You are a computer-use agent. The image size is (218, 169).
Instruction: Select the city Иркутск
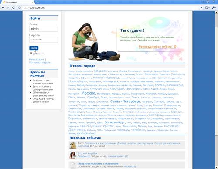(x=108, y=126)
